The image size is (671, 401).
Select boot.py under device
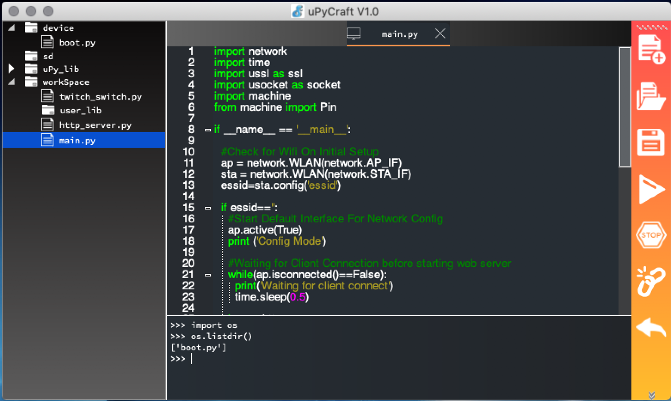click(x=77, y=43)
